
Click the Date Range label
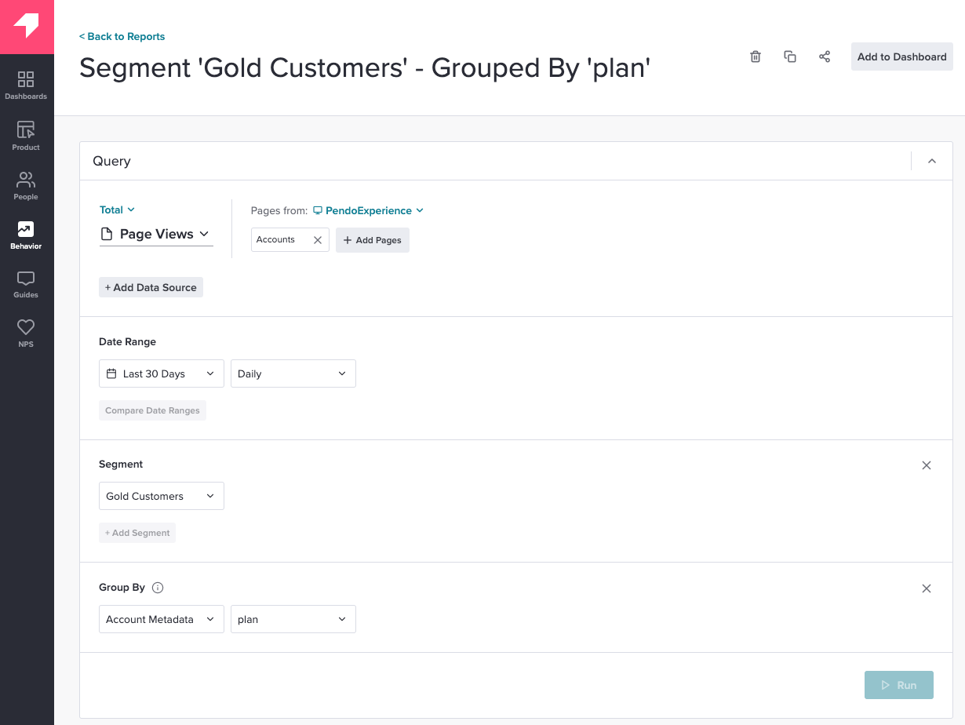127,342
